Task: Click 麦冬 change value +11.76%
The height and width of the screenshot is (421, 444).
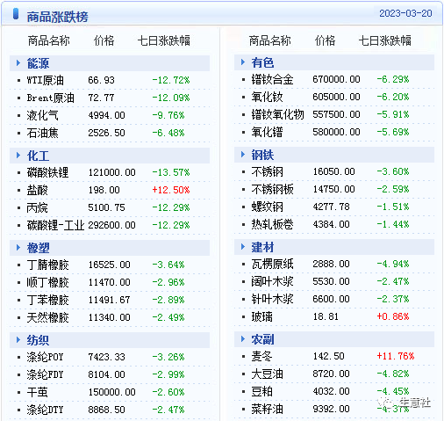Action: click(x=396, y=356)
